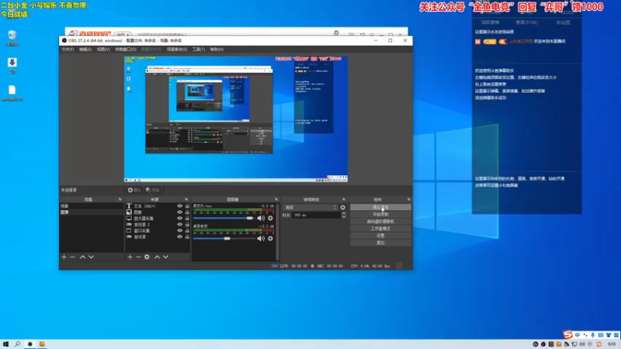Move the scene down in the Scenes list
The width and height of the screenshot is (621, 349).
tap(91, 257)
